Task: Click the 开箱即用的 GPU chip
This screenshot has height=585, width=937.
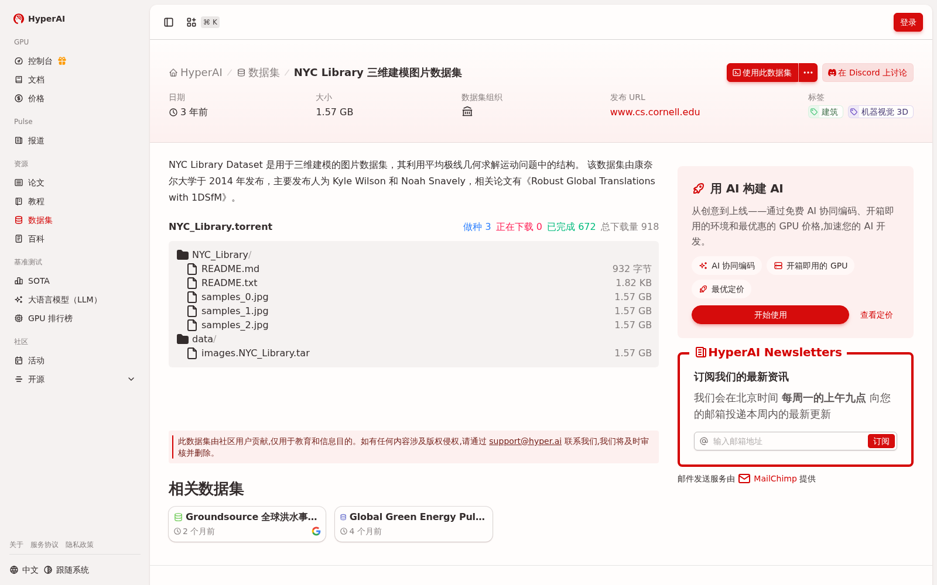Action: click(x=811, y=266)
